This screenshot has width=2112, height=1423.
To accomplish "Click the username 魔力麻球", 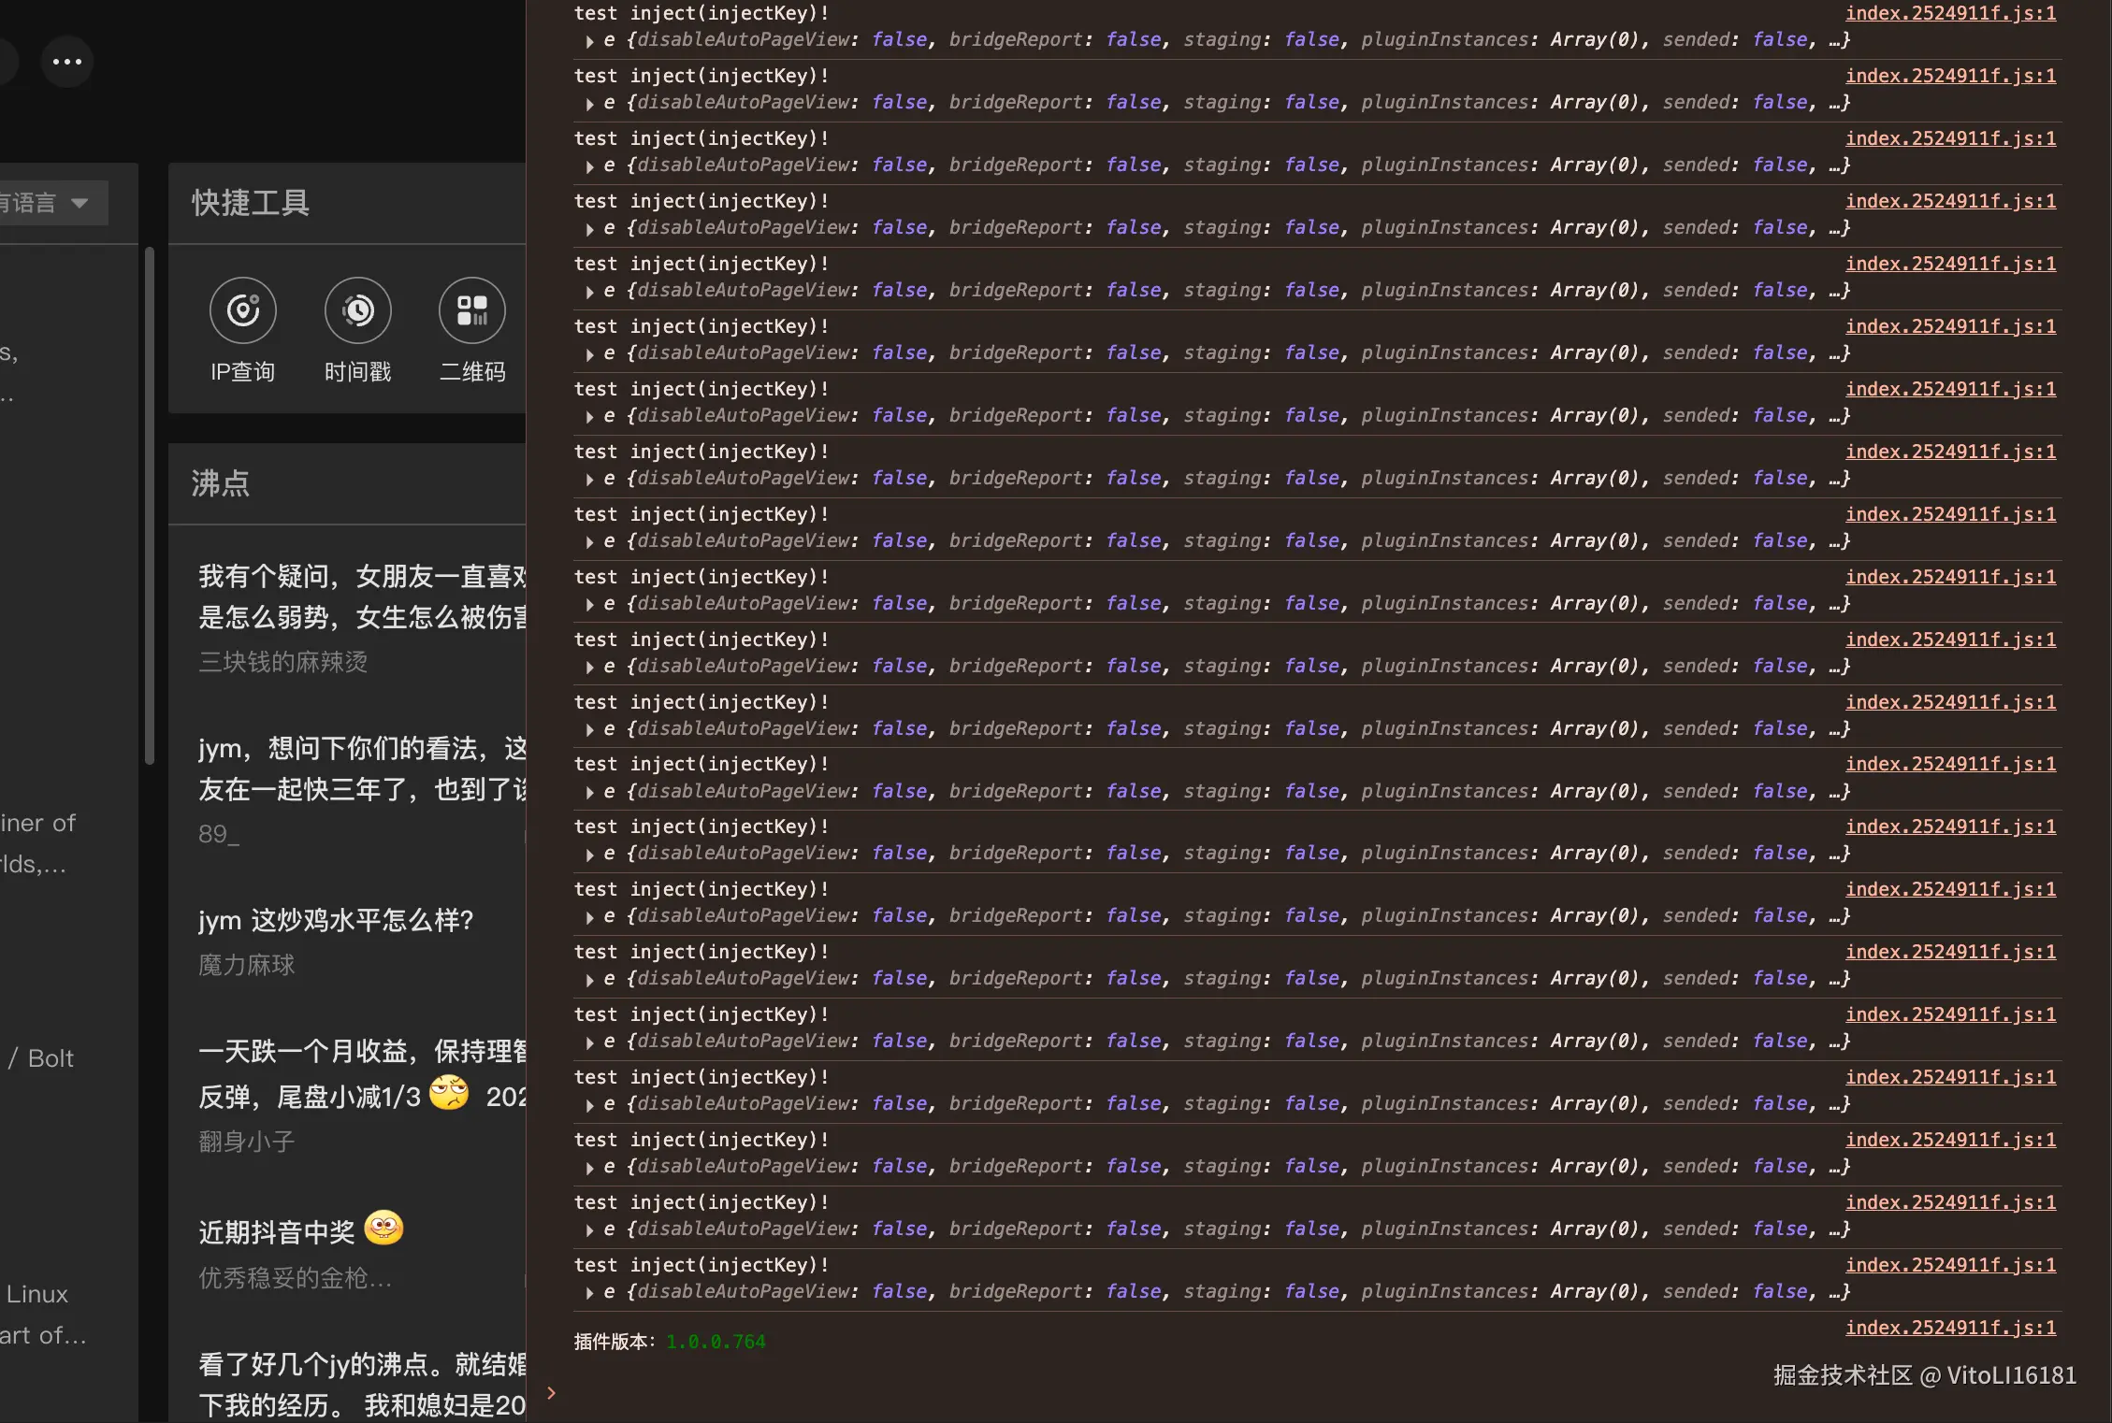I will coord(245,965).
